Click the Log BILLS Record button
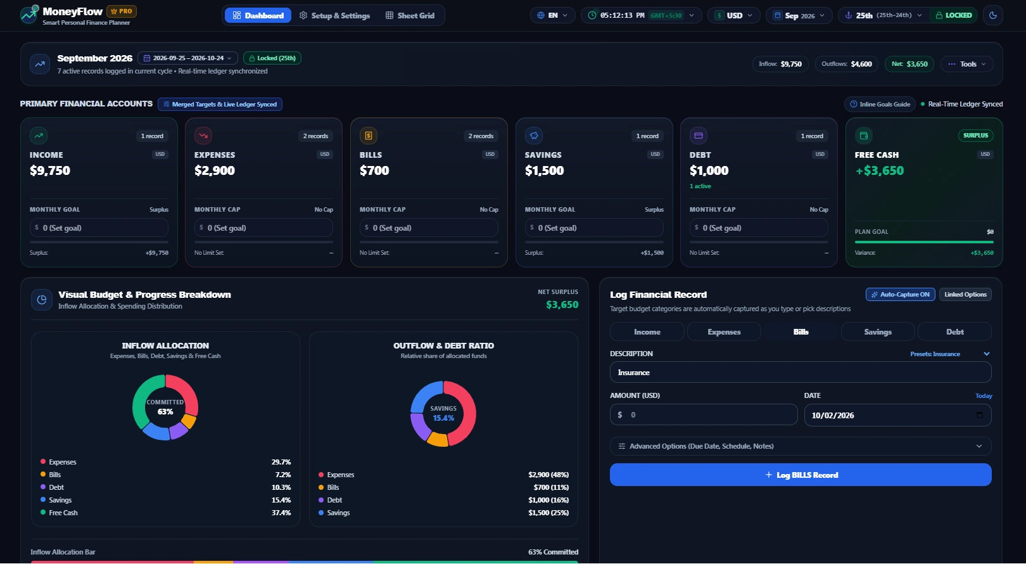 click(801, 475)
